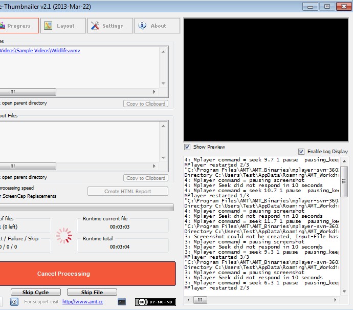Open the console window icon
Image resolution: width=353 pixels, height=310 pixels.
122,302
